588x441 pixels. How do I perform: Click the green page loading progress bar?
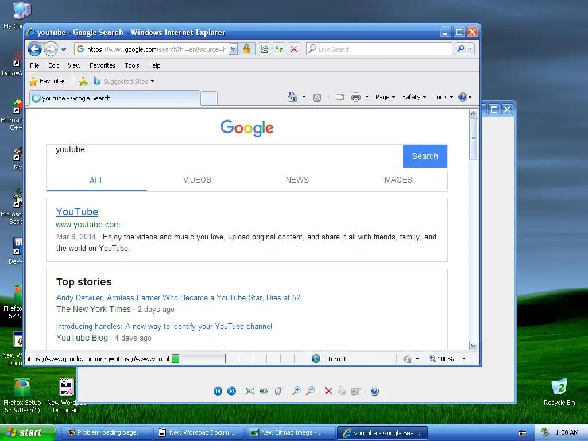pos(198,359)
